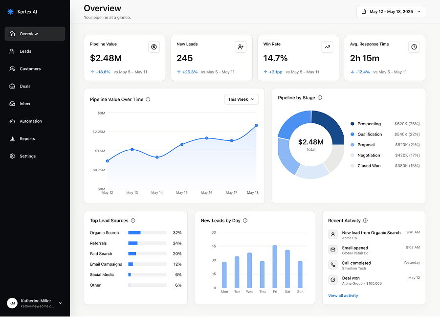Click the Reports bar chart icon in sidebar
Image resolution: width=440 pixels, height=317 pixels.
12,138
